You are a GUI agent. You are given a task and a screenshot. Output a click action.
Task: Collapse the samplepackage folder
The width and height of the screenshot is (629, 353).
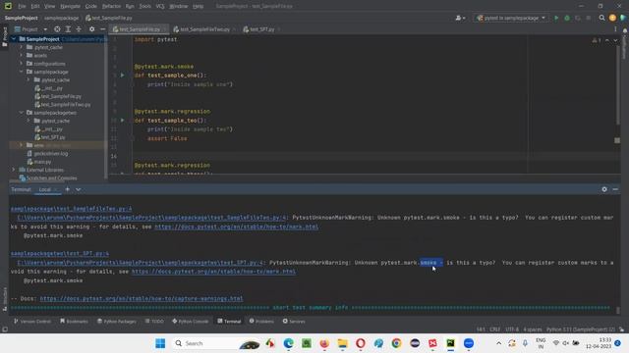(x=22, y=72)
